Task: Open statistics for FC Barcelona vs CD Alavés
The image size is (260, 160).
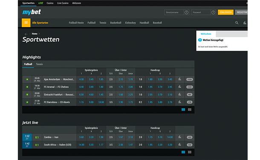Action: click(x=180, y=102)
